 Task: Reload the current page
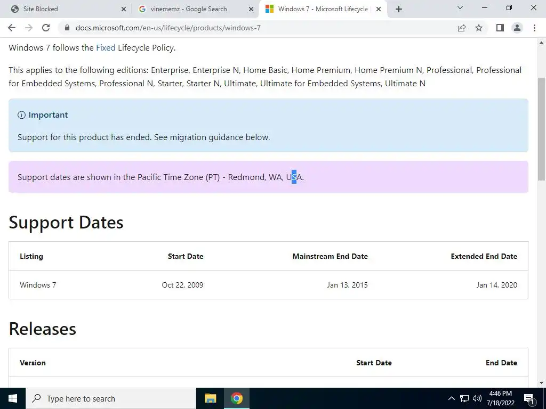click(x=46, y=28)
